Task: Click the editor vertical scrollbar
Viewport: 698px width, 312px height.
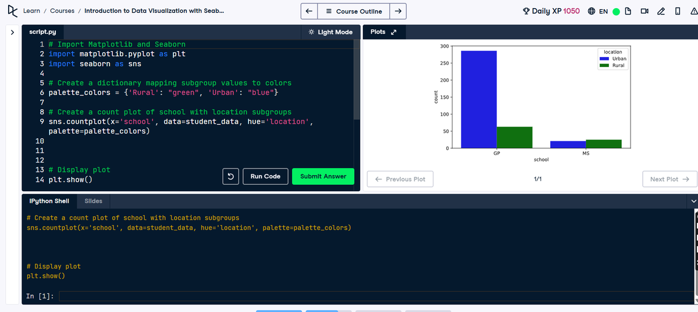Action: 357,80
